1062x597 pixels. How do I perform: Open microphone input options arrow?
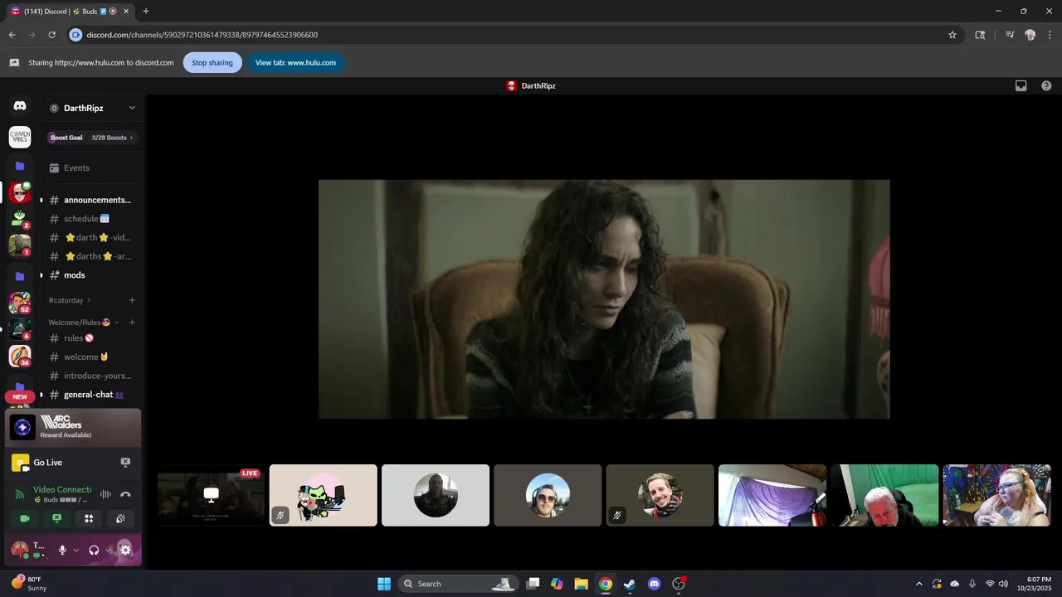pyautogui.click(x=76, y=550)
